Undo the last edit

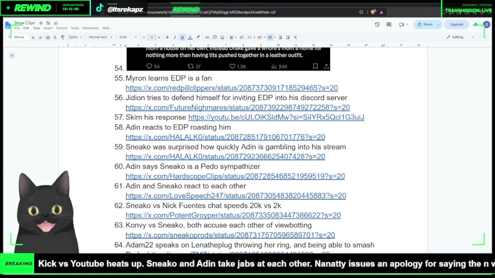(33, 37)
